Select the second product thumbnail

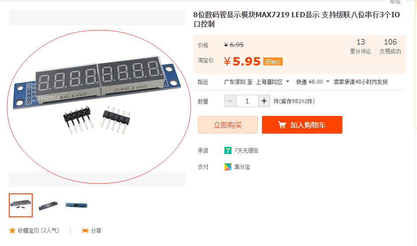(49, 205)
